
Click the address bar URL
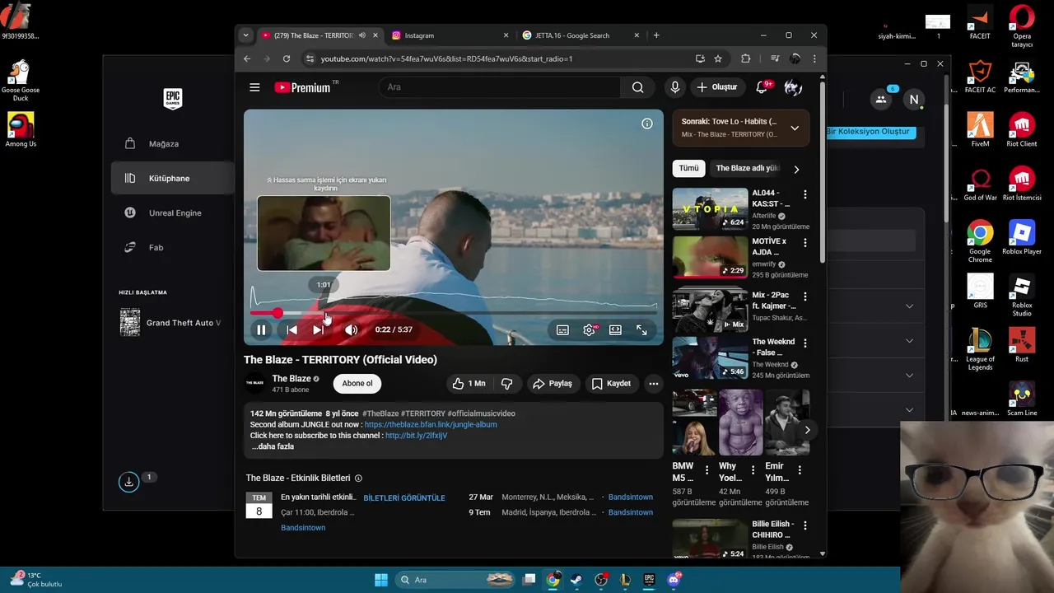click(x=446, y=58)
